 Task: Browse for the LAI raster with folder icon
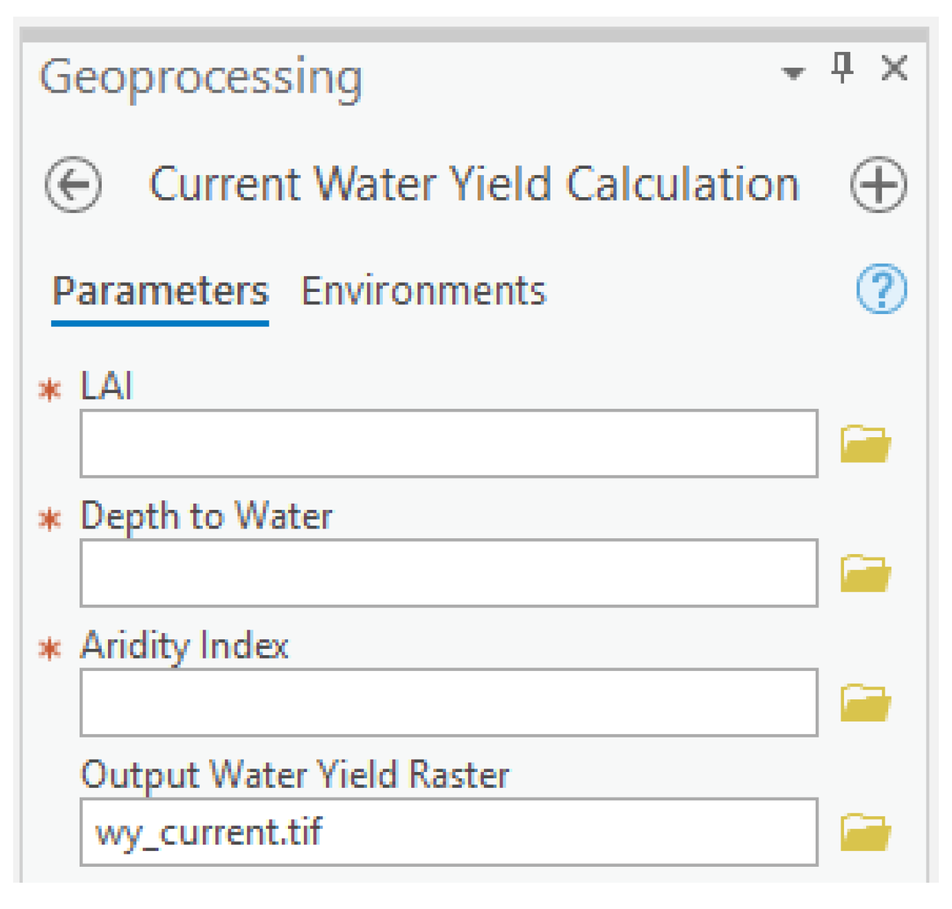(865, 443)
